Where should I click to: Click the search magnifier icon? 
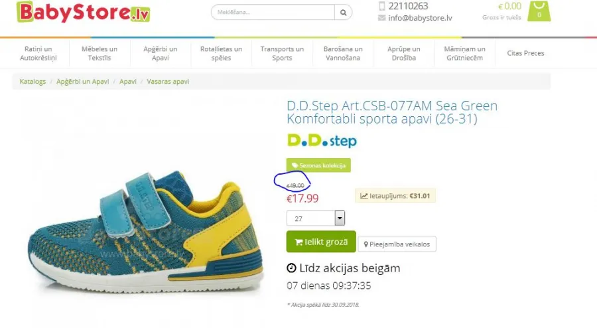(344, 13)
